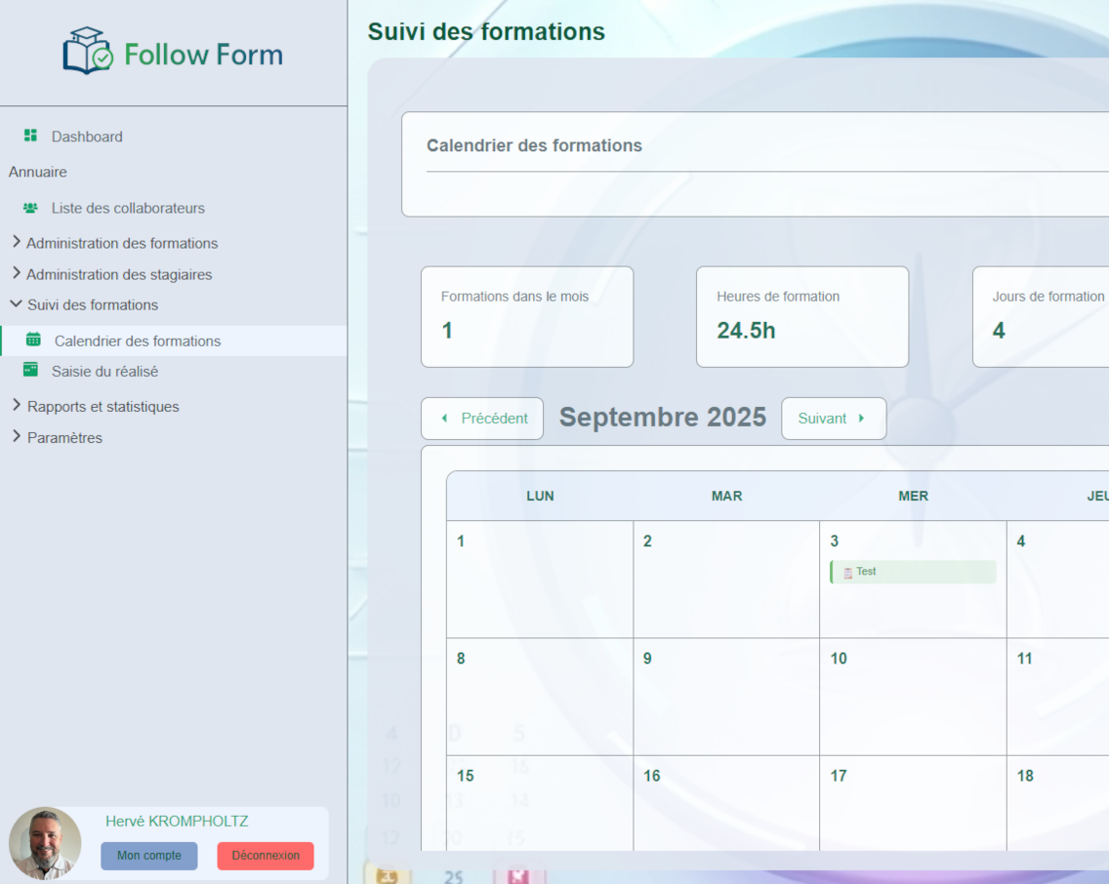
Task: Click the Saisie du réalisé icon
Action: pos(30,370)
